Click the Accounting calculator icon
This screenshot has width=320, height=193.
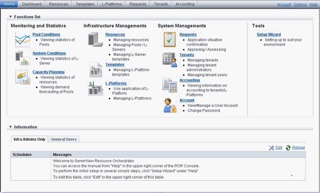click(x=170, y=85)
